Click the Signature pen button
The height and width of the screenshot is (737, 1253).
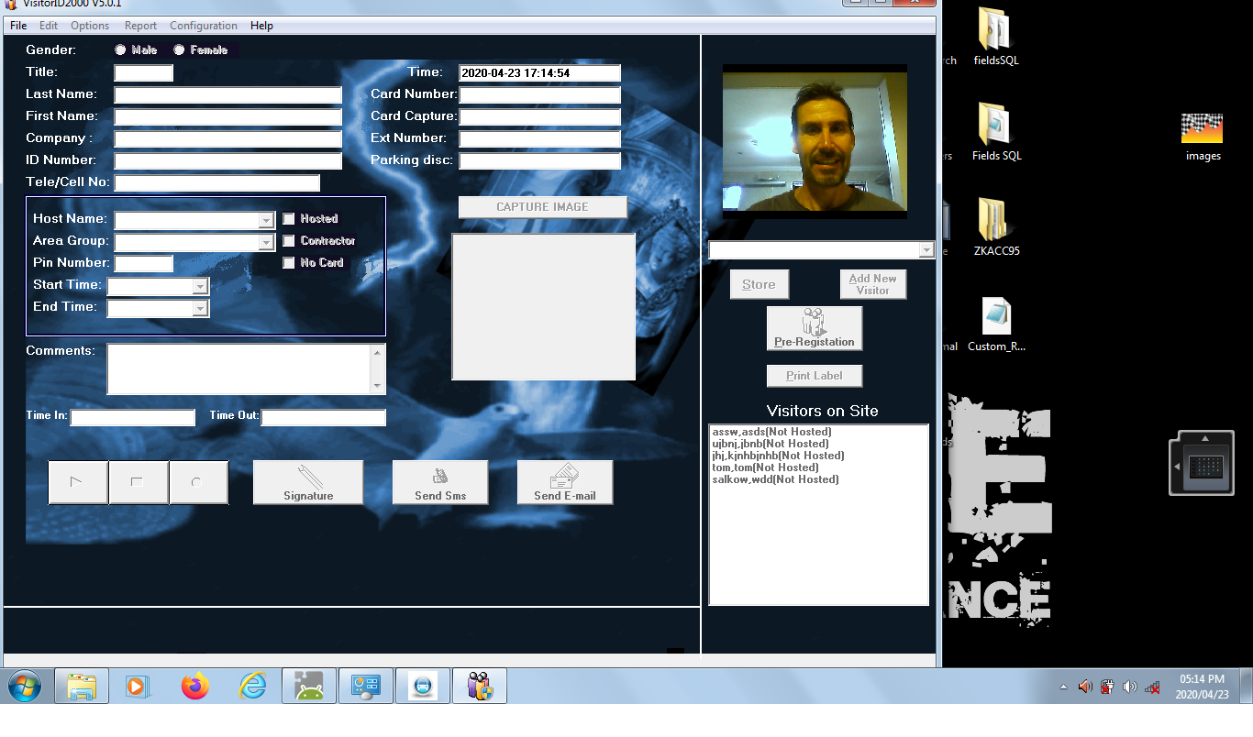(308, 482)
